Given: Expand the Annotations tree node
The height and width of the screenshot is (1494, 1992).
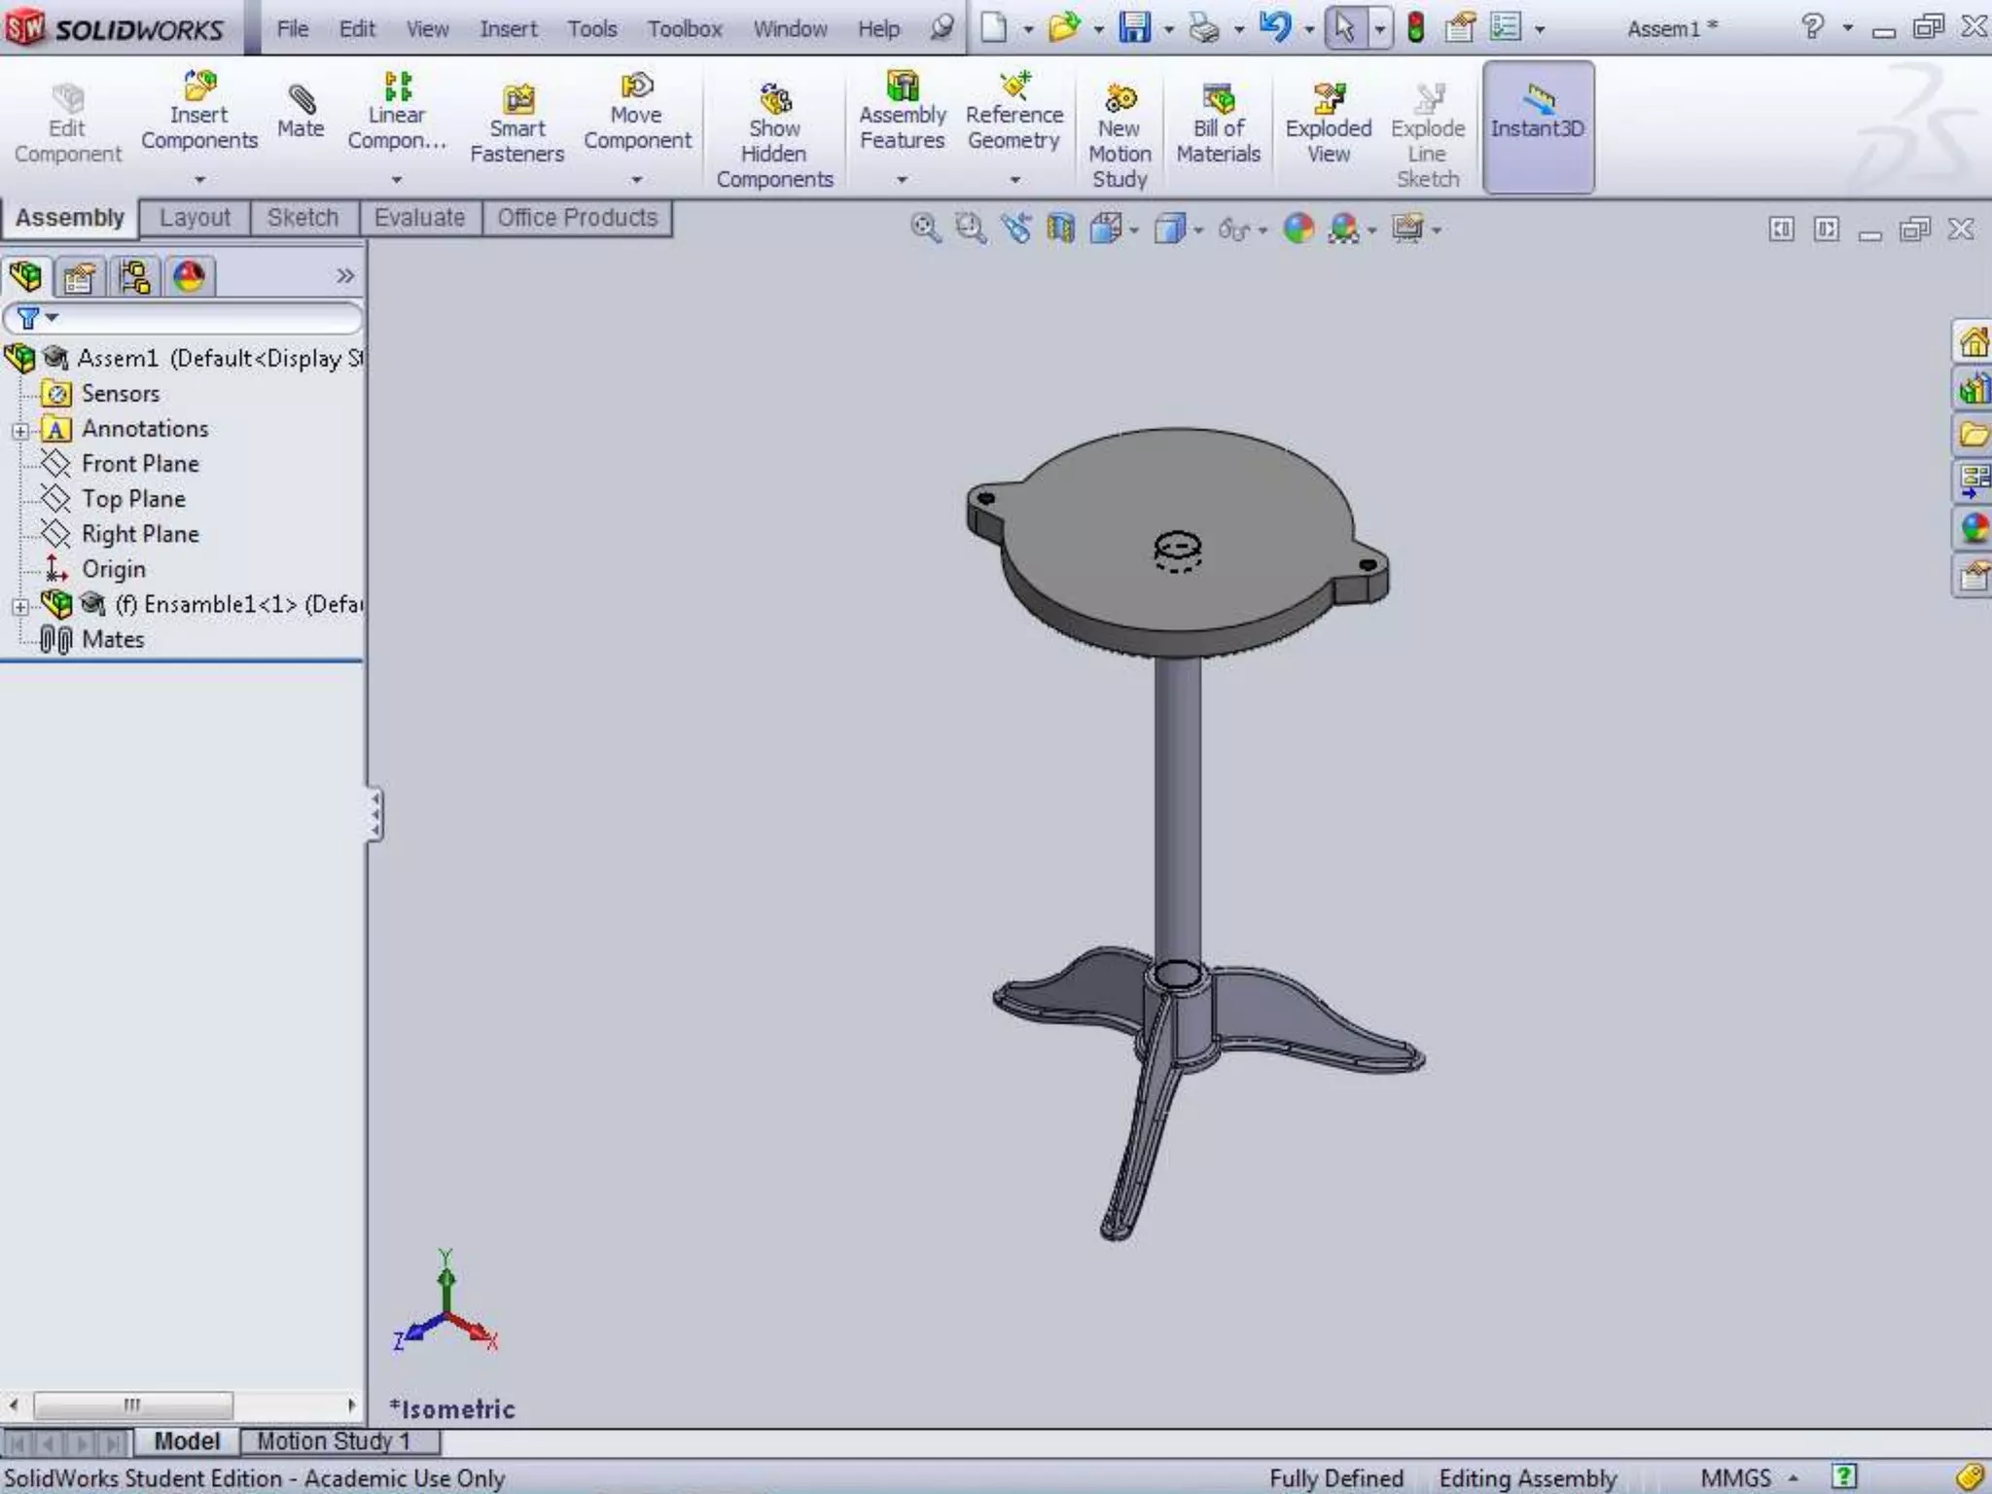Looking at the screenshot, I should (x=19, y=430).
